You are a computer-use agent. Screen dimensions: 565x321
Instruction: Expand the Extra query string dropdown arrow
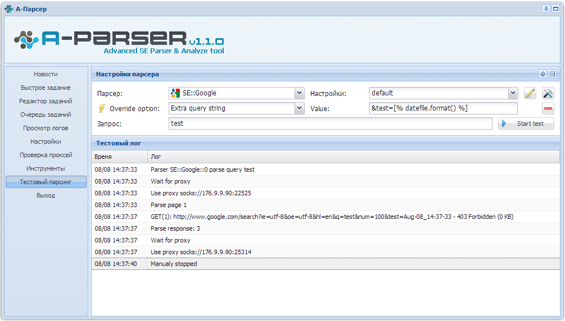[299, 108]
